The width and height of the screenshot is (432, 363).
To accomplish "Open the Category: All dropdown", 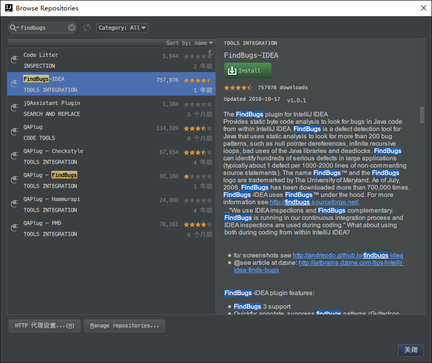I will 122,28.
